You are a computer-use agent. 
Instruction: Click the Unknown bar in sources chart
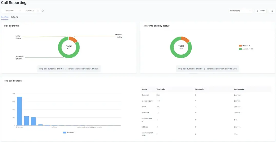[x=19, y=111]
